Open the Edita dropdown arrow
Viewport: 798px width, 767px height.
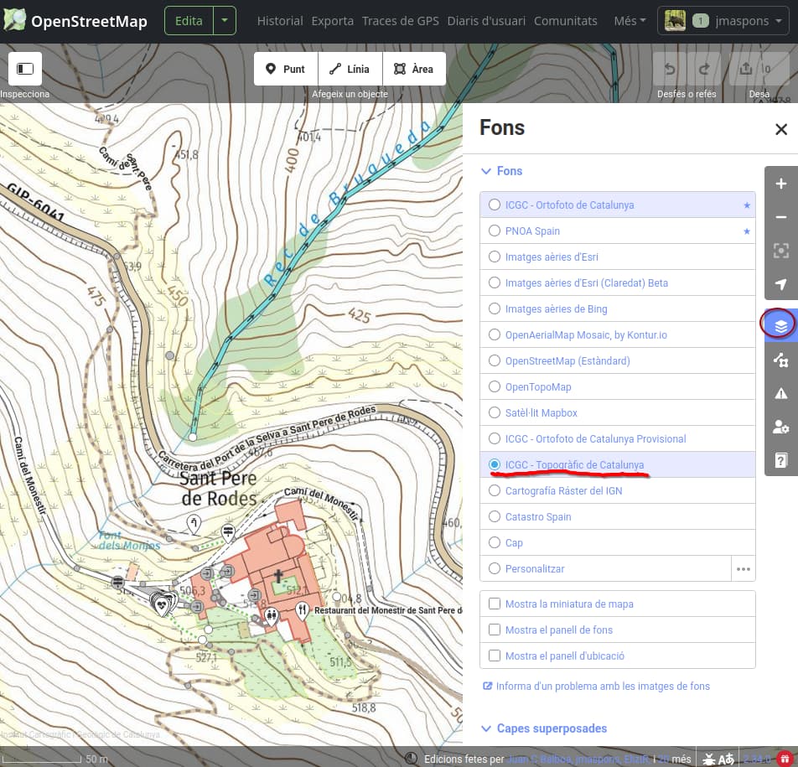pos(225,21)
